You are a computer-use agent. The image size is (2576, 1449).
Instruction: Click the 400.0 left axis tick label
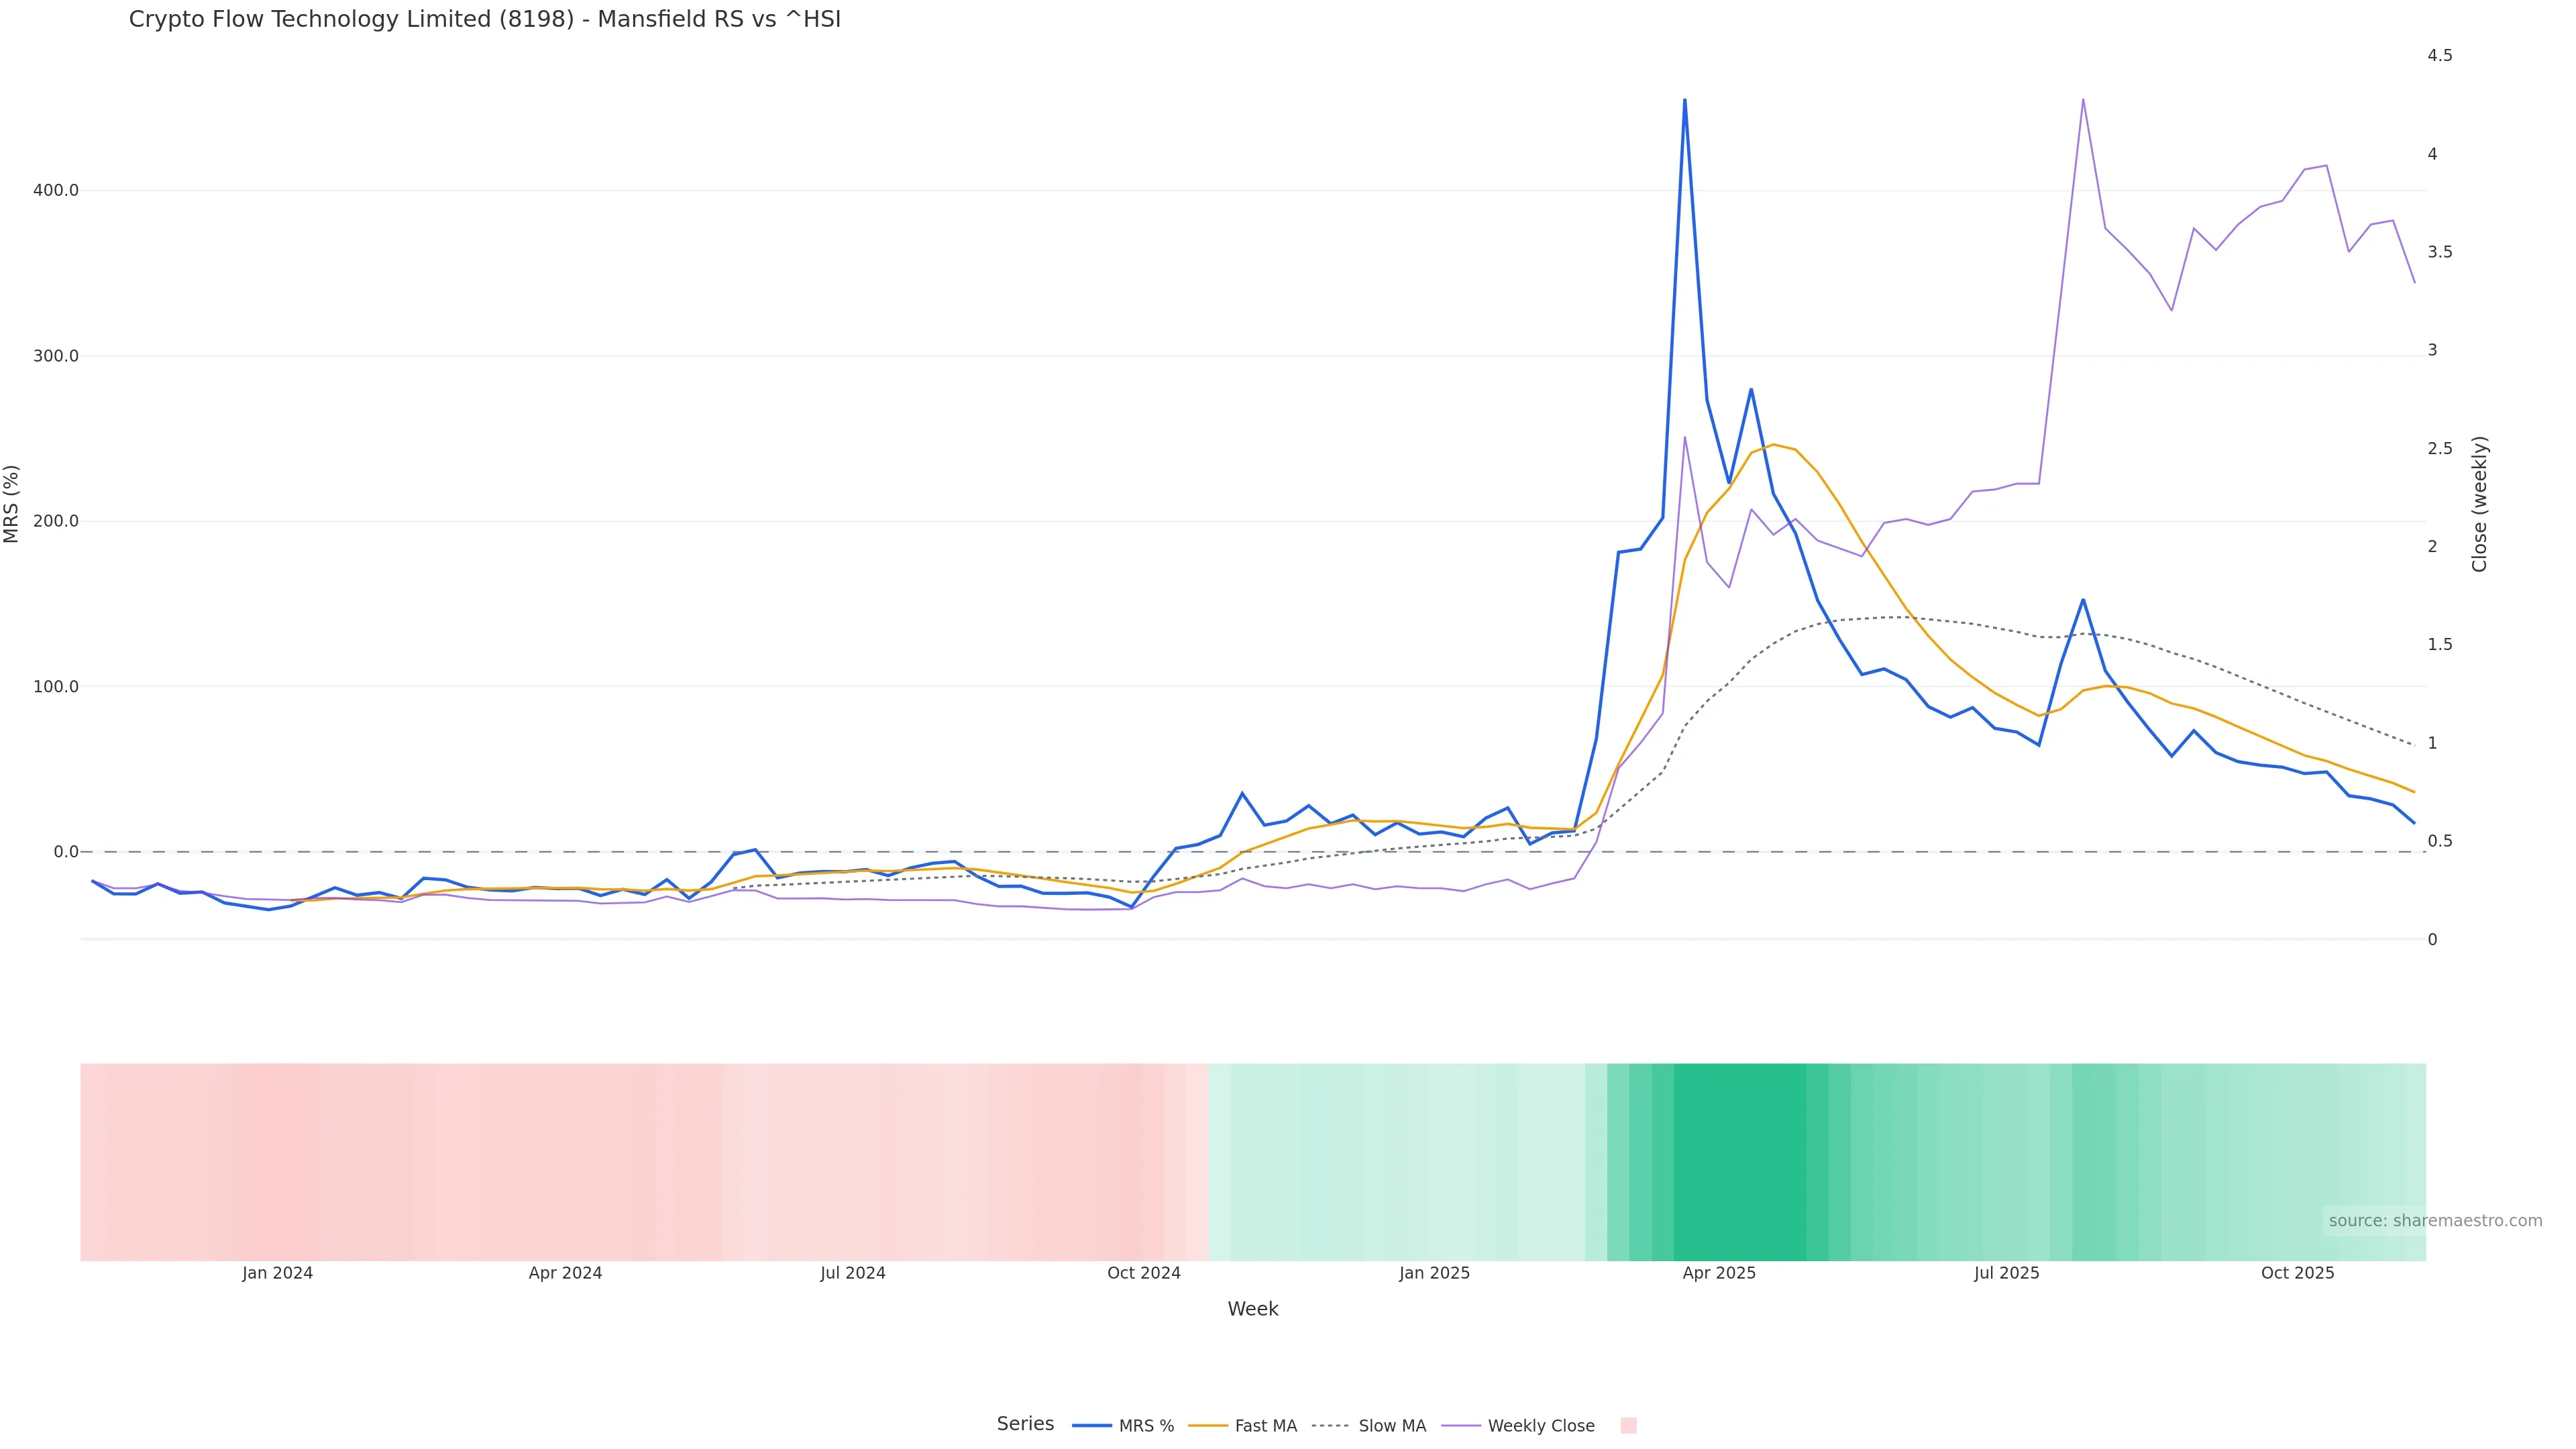point(55,190)
